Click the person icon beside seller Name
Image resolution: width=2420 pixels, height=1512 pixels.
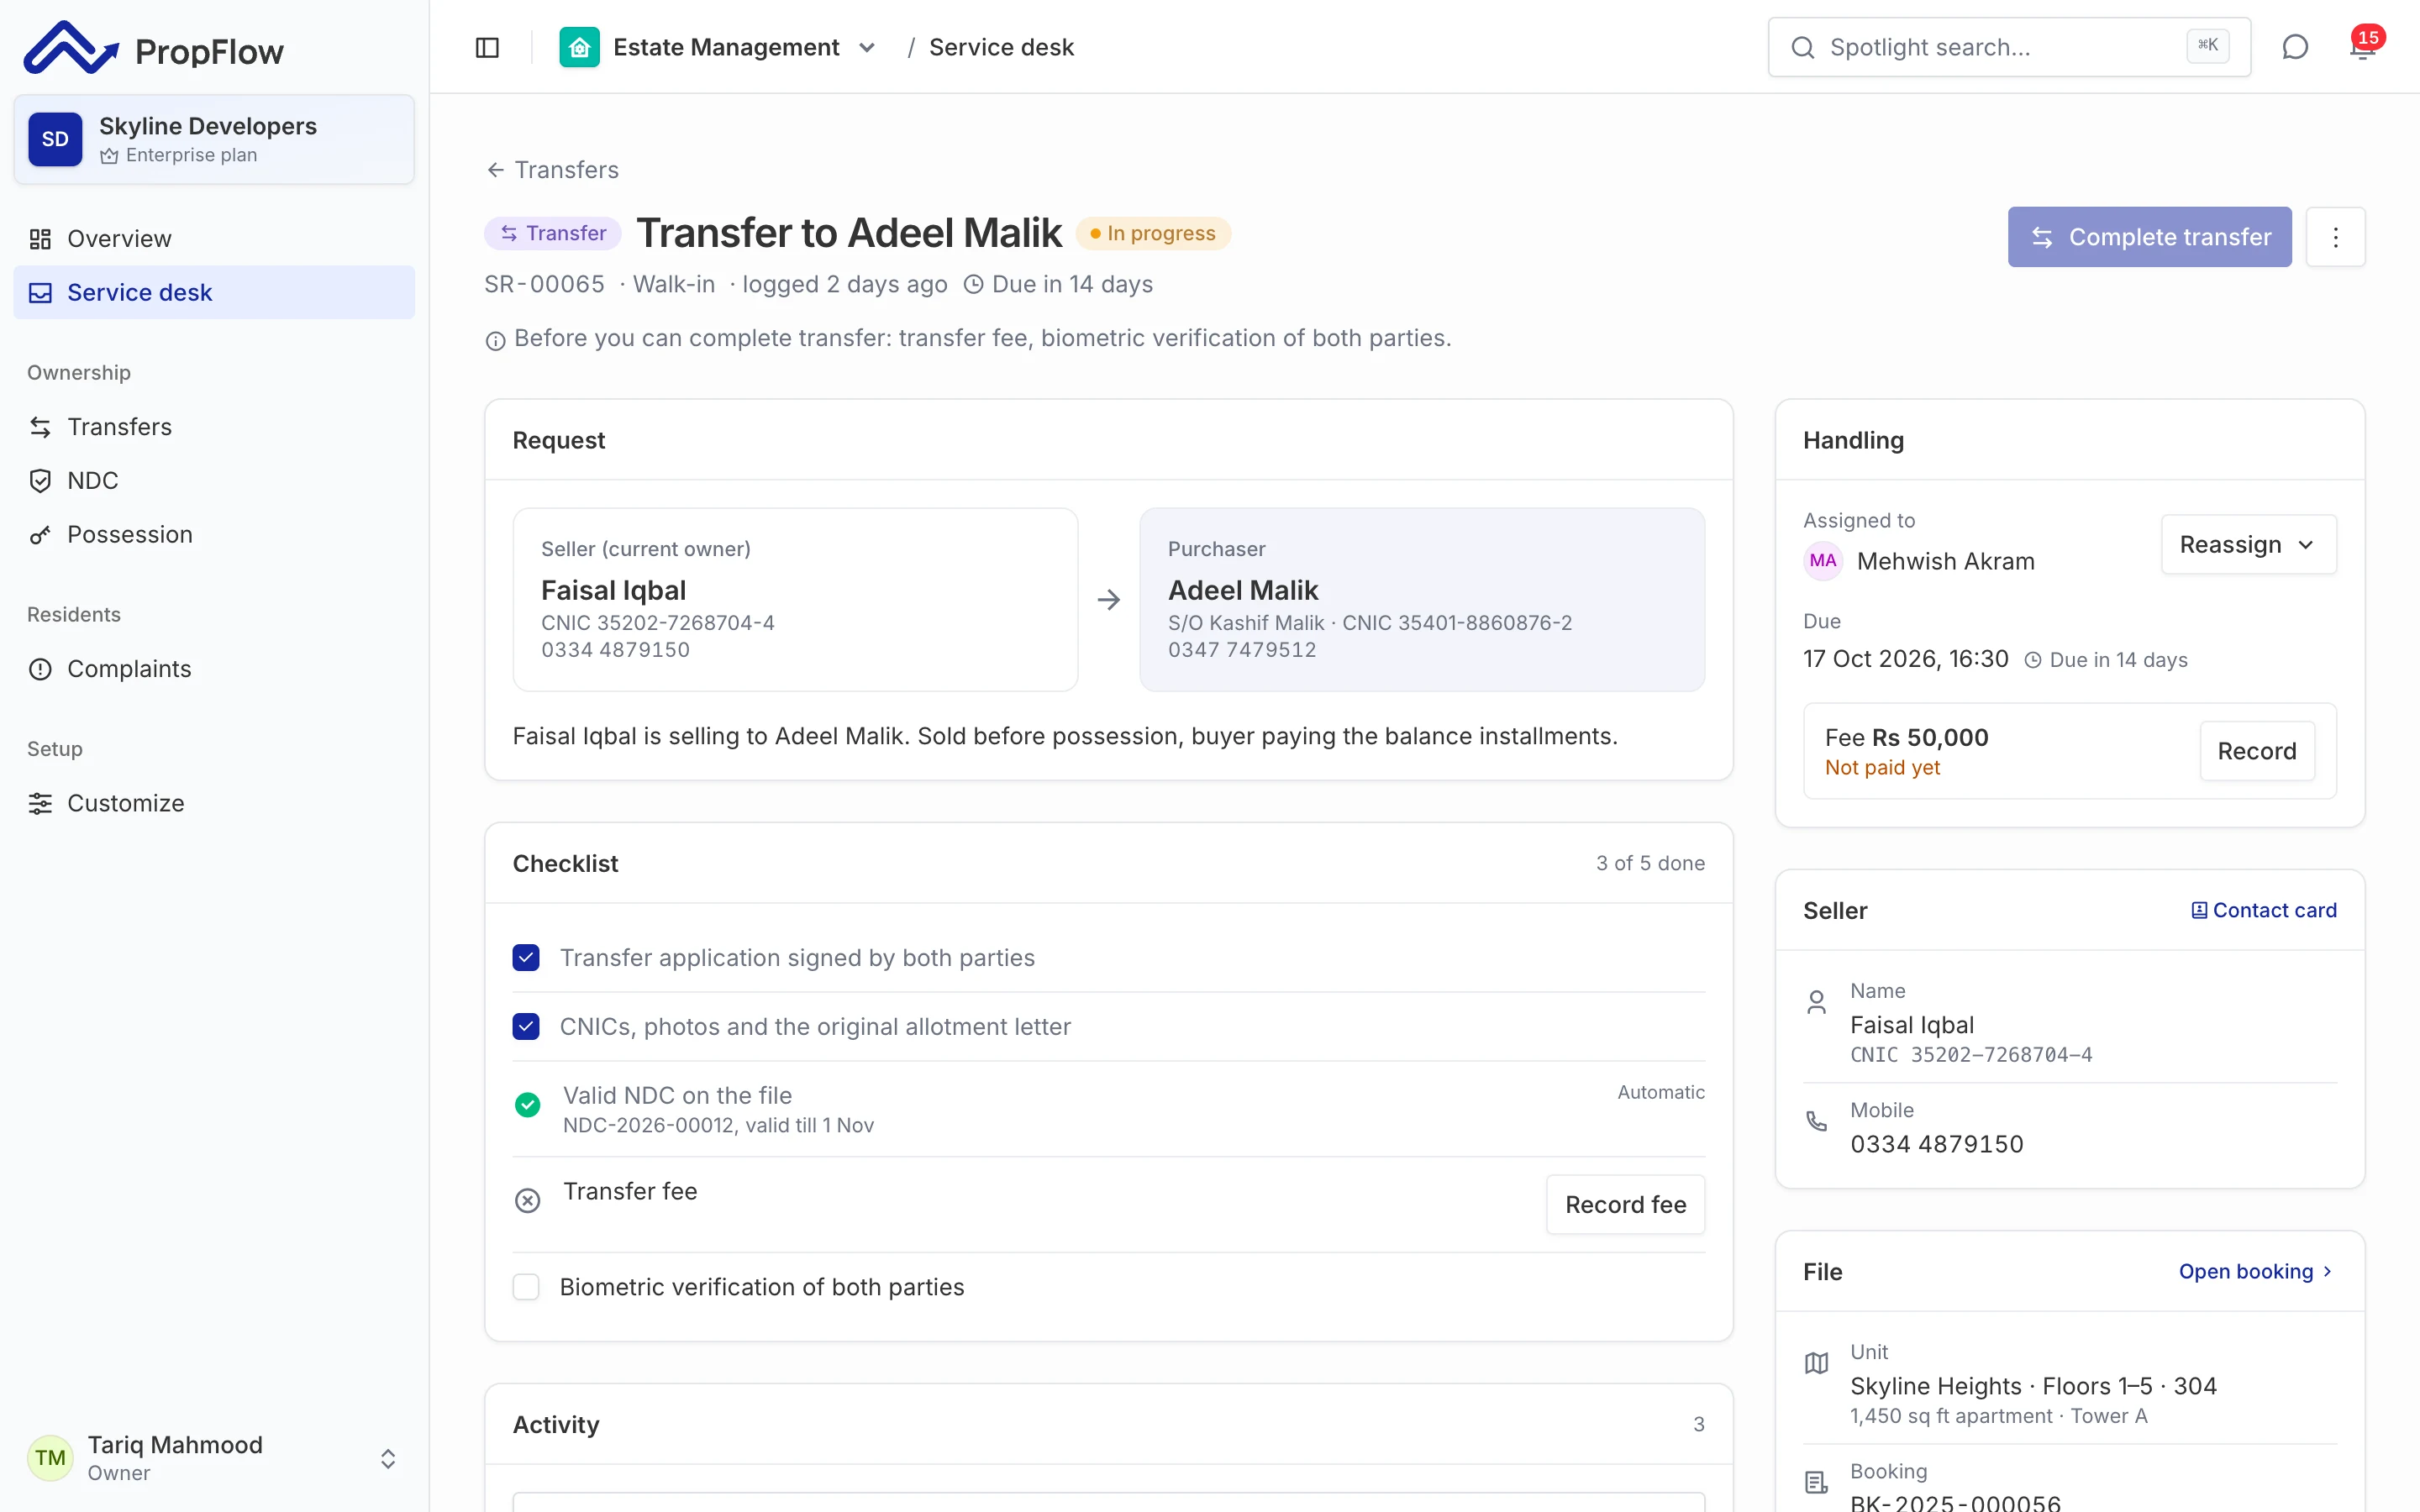[x=1816, y=1002]
